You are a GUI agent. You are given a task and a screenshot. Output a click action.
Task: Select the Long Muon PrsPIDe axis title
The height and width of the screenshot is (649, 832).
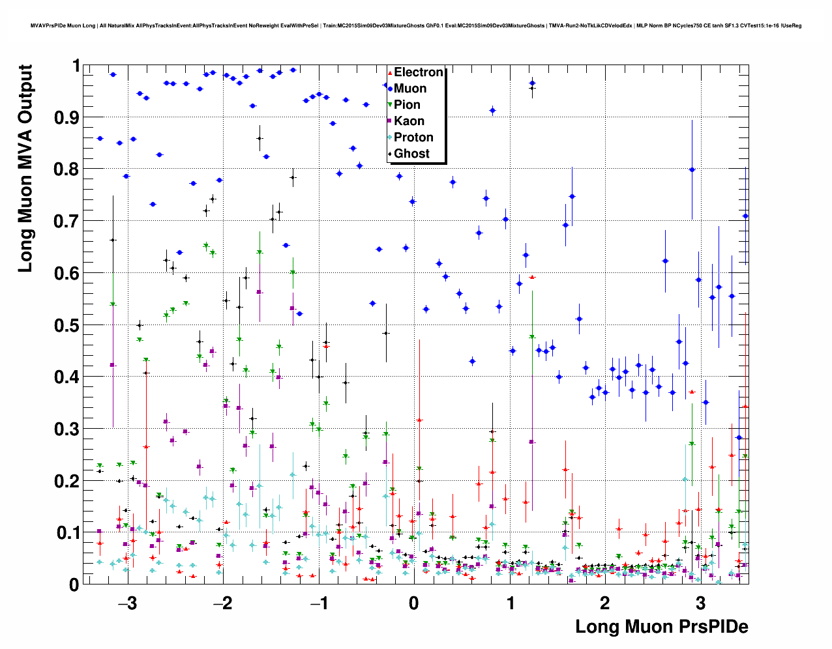coord(662,627)
